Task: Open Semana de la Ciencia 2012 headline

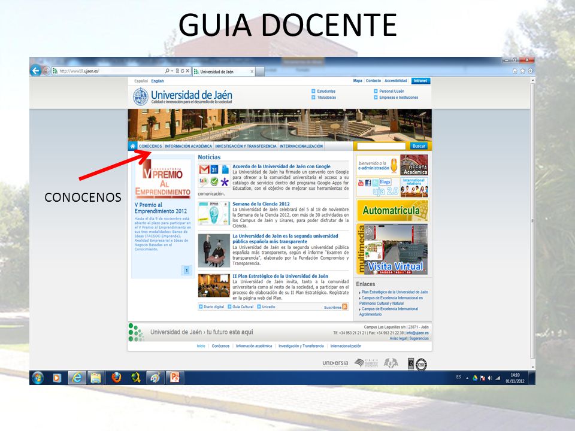Action: [x=261, y=204]
